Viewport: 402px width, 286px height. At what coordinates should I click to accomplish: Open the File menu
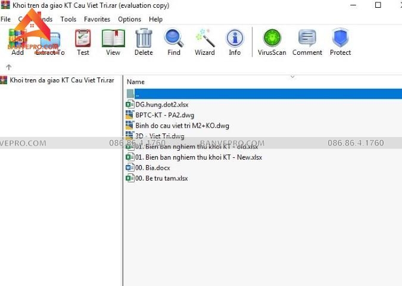coord(5,19)
